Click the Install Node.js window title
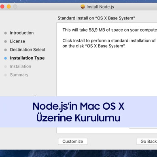 tap(100, 7)
